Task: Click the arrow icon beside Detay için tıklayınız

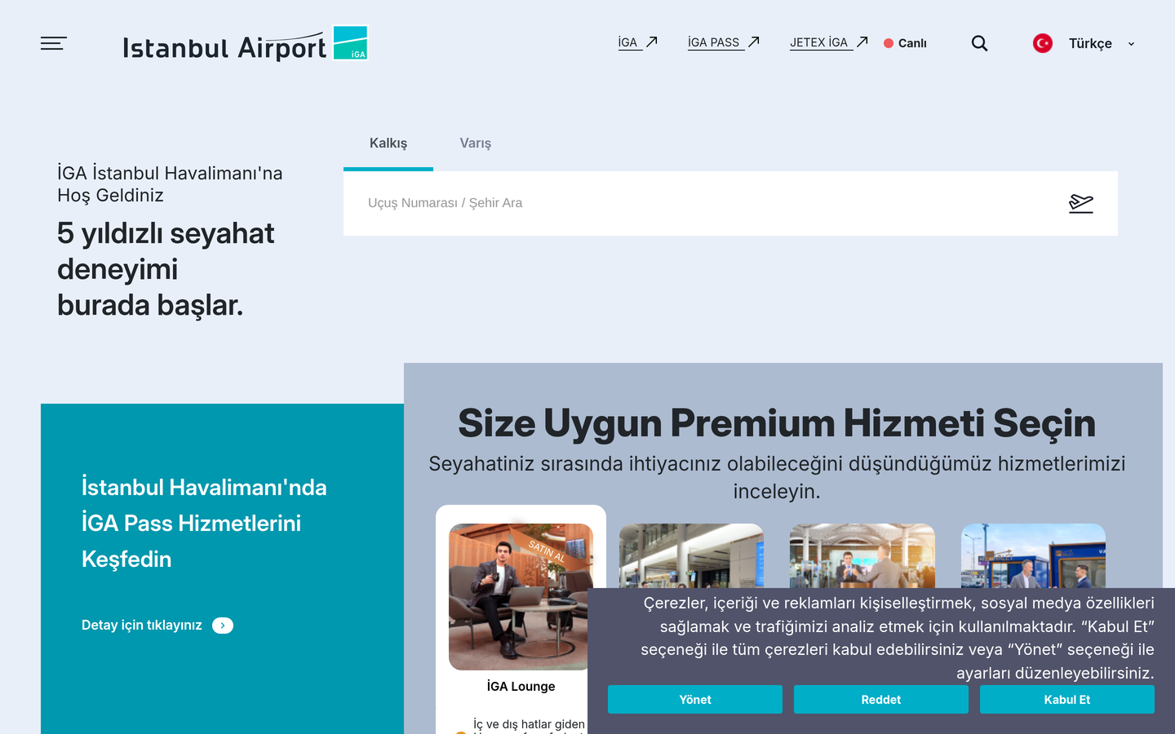Action: click(223, 626)
